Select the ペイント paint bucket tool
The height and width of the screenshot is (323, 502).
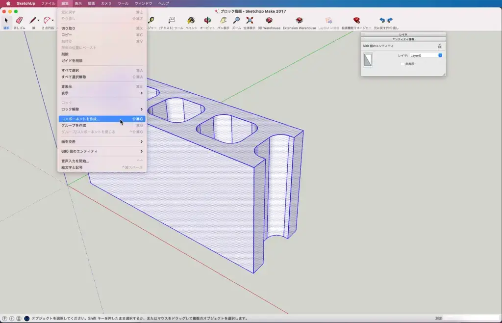(191, 21)
